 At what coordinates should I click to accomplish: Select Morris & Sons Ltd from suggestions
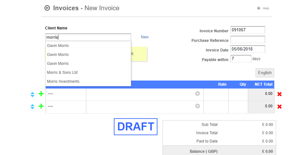point(62,73)
